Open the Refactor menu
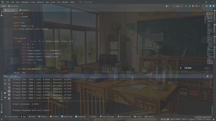The image size is (216, 121). 40,2
